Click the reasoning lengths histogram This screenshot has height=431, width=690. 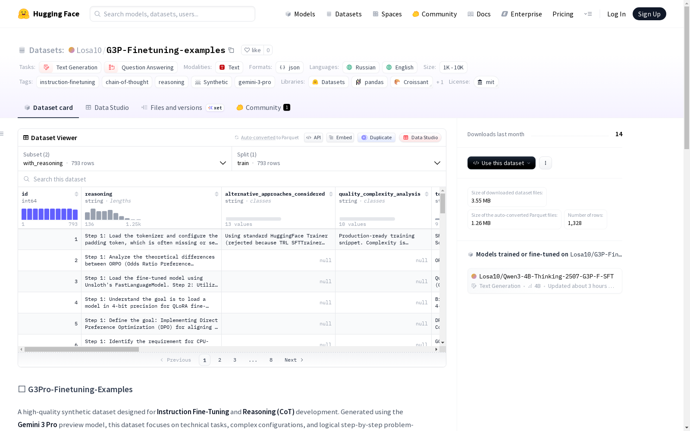[113, 214]
